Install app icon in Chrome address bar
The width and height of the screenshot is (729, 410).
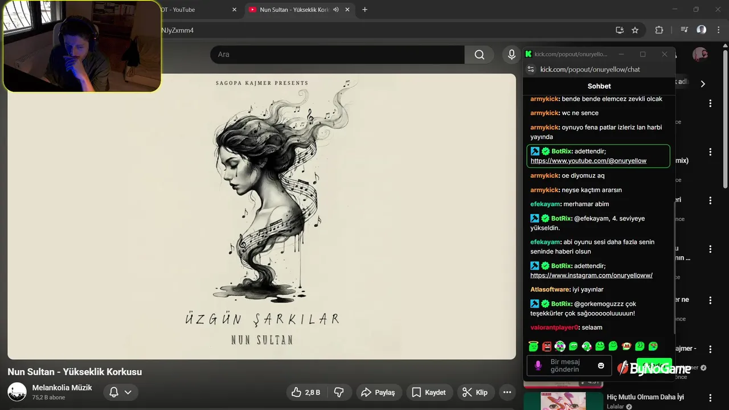620,30
